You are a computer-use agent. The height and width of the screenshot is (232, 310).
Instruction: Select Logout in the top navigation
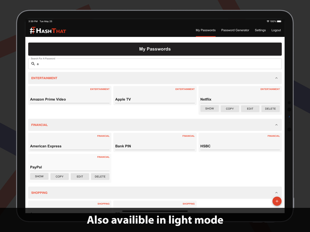276,30
